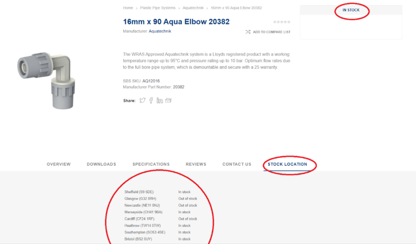Image resolution: width=416 pixels, height=244 pixels.
Task: Share product on Facebook icon
Action: point(151,100)
